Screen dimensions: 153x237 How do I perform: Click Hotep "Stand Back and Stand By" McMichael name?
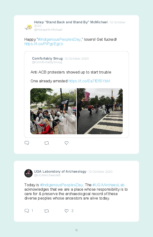[x=71, y=22]
